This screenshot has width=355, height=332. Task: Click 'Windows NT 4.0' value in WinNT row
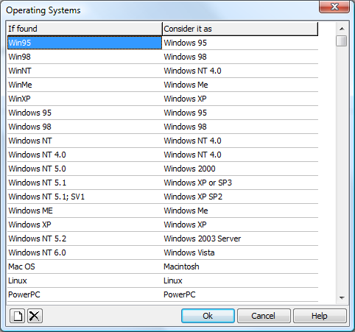pyautogui.click(x=240, y=71)
